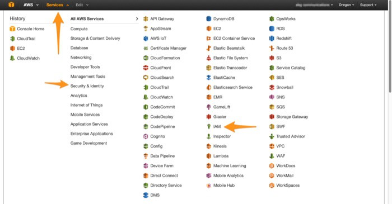Open the Directory Service link

[x=166, y=186]
